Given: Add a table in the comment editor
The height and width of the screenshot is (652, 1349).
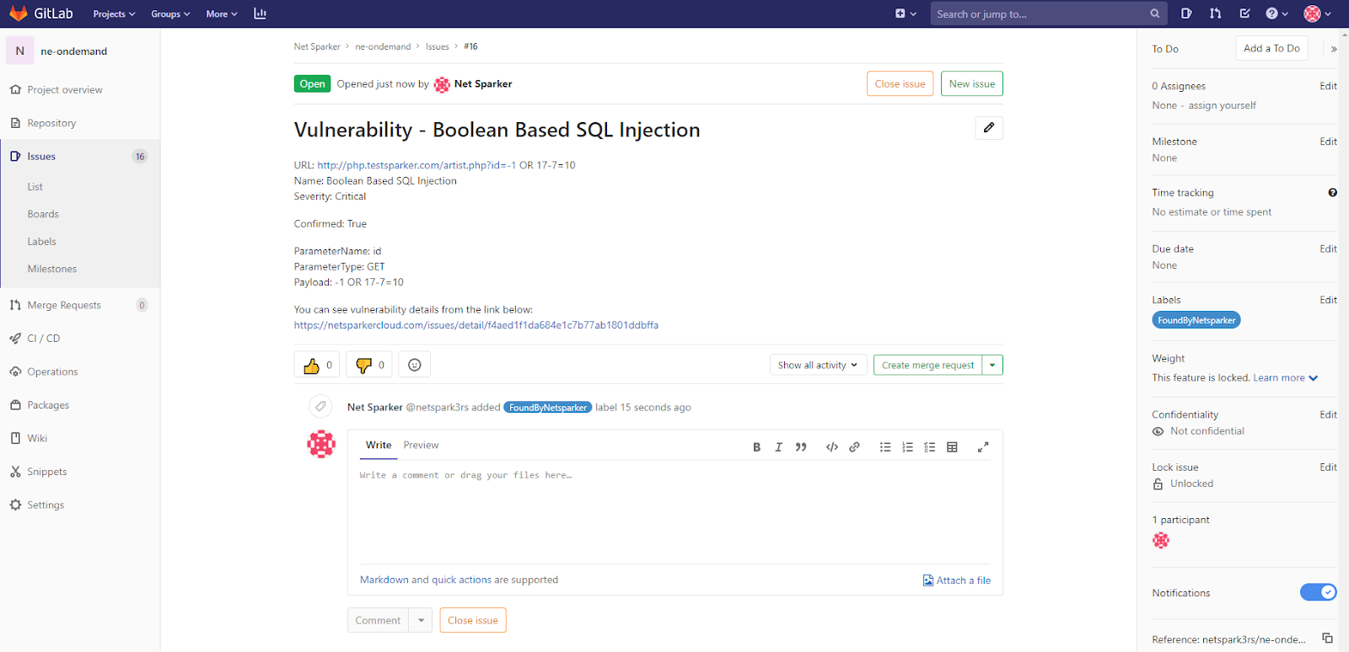Looking at the screenshot, I should point(952,447).
